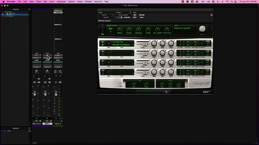The height and width of the screenshot is (145, 259).
Task: Turn the Env Depth smart knob
Action: 157,29
